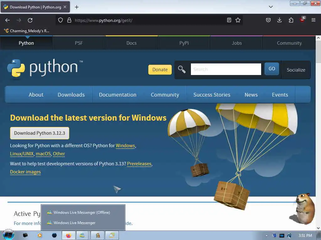The image size is (321, 240).
Task: Click Download Python 3.12.3 button
Action: pos(39,133)
